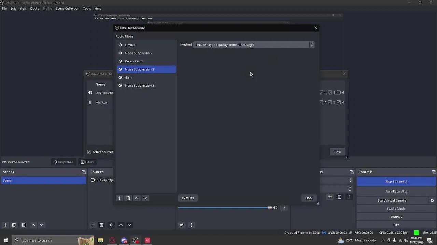The image size is (437, 245).
Task: Open the weather widget showing Mostly cloudy
Action: tap(357, 240)
